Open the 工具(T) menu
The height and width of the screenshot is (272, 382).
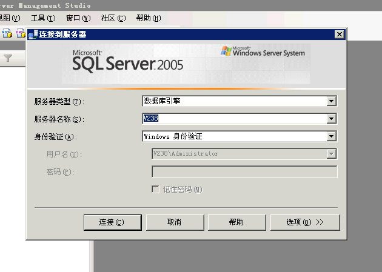pos(43,18)
